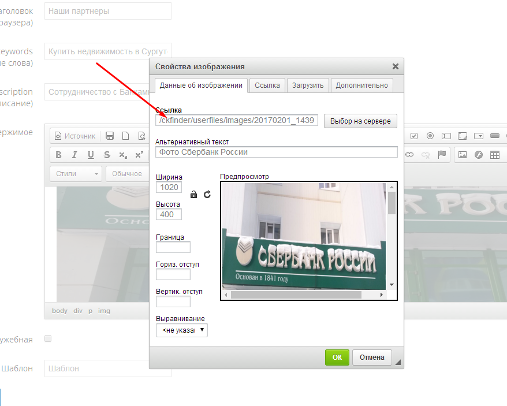Insert a Radio Button form element
This screenshot has width=507, height=406.
coord(430,136)
